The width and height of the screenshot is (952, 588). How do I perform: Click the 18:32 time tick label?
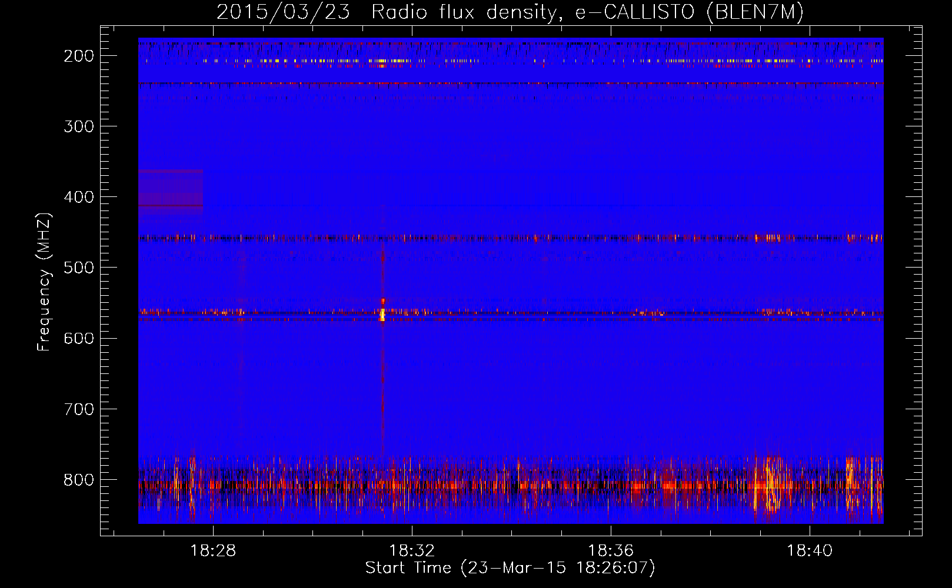point(412,551)
